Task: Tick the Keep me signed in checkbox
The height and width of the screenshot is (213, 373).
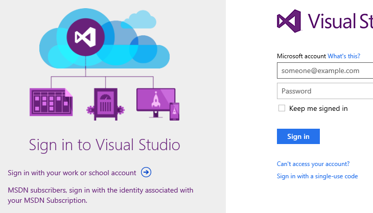Action: coord(282,108)
